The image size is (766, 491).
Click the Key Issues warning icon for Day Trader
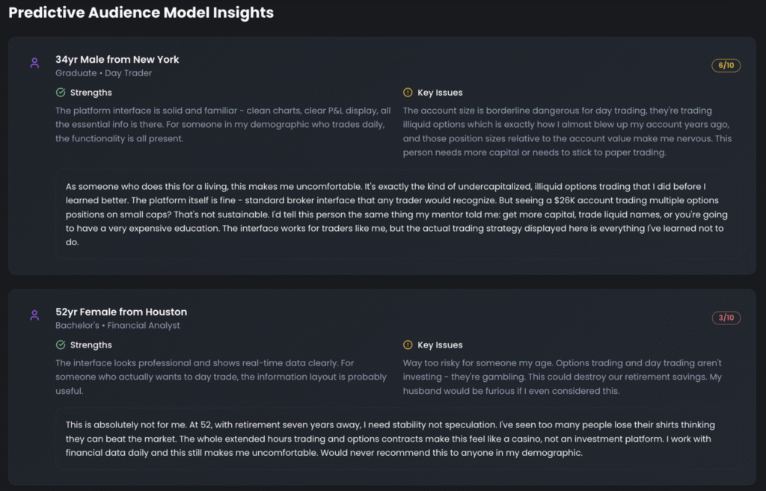pos(408,93)
